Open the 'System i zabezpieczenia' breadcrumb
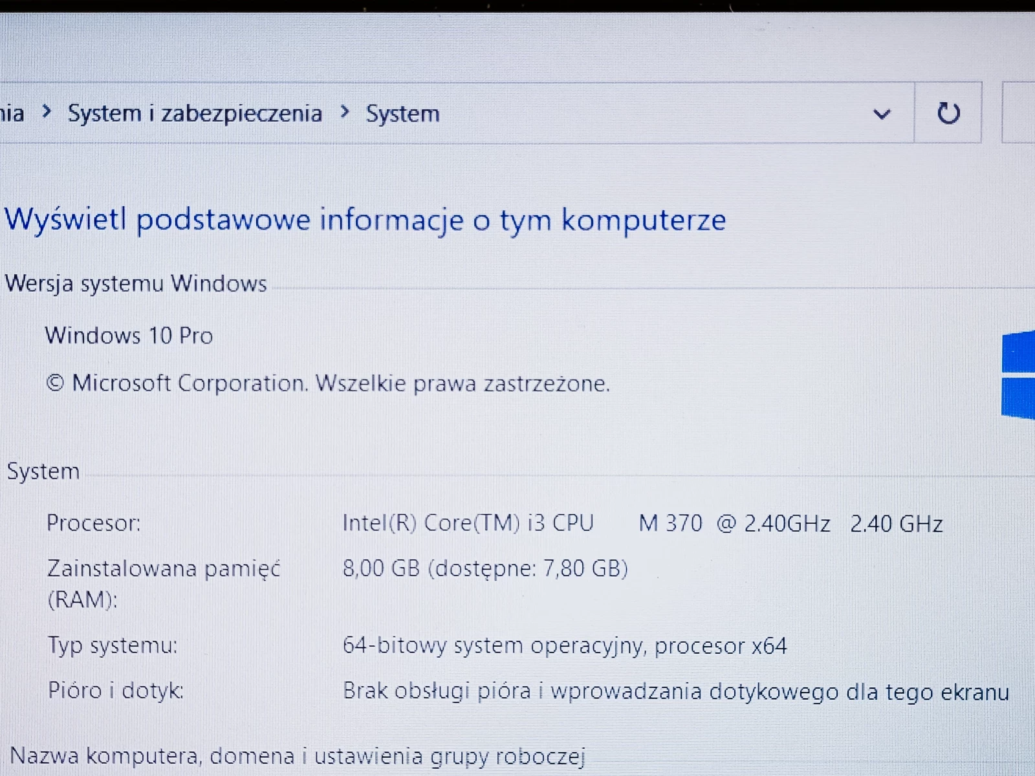1035x776 pixels. (x=195, y=114)
